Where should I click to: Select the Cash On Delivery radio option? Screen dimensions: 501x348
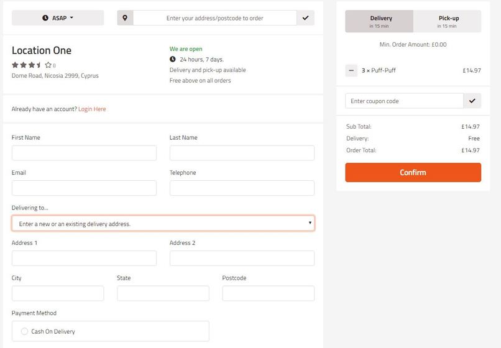(x=24, y=331)
